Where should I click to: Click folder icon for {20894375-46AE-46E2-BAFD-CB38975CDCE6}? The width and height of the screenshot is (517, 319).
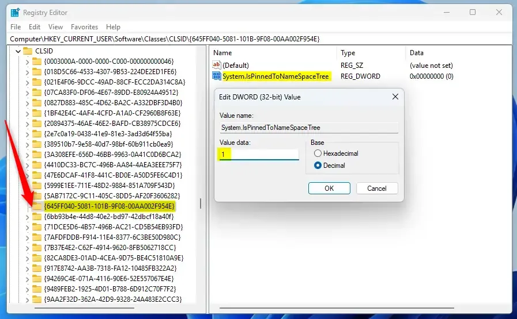click(37, 124)
